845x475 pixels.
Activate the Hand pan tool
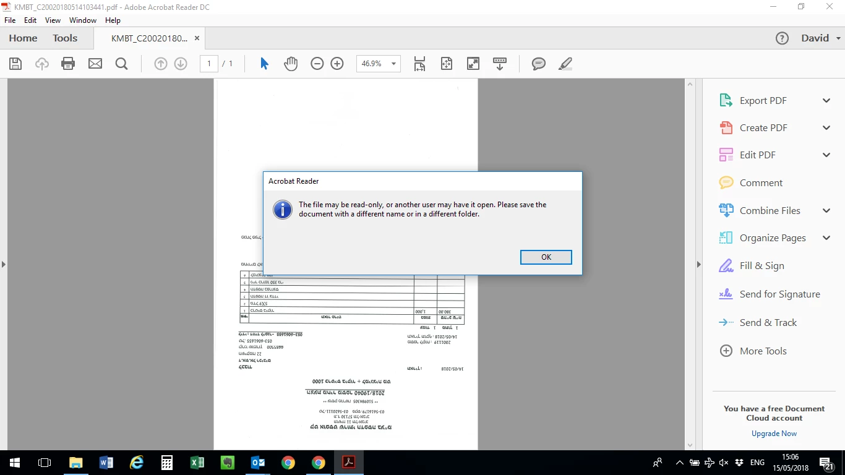[291, 64]
